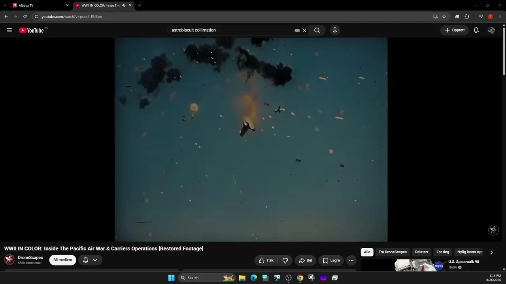The height and width of the screenshot is (284, 506).
Task: Open the on-screen keyboard in search box
Action: click(297, 30)
